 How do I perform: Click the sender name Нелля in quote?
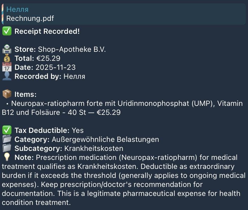point(17,9)
